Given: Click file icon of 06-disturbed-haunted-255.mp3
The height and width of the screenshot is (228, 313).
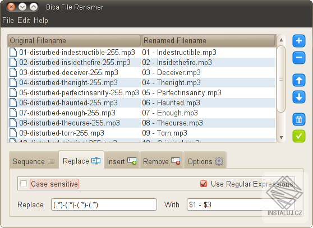Looking at the screenshot, I should pyautogui.click(x=13, y=103).
